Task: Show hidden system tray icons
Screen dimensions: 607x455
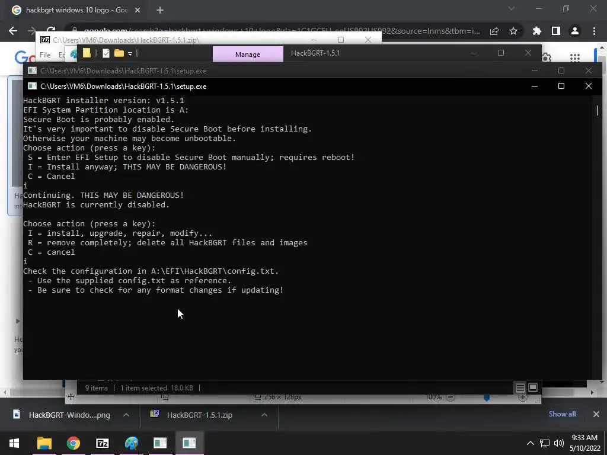Action: (531, 443)
